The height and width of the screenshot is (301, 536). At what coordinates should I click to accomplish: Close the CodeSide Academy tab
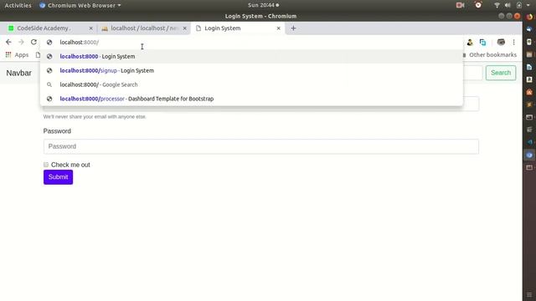click(x=90, y=28)
